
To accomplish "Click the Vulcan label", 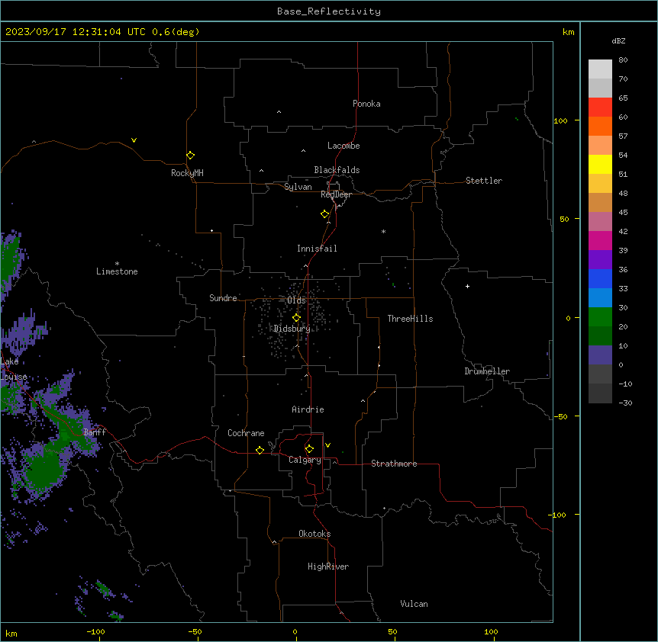I will 414,604.
